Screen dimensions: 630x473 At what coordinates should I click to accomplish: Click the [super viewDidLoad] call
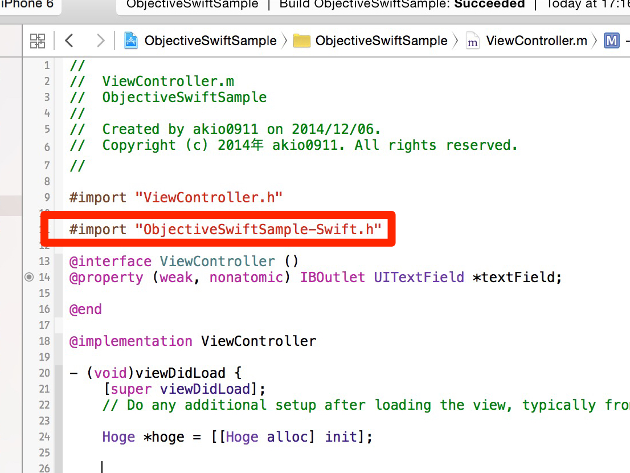(x=185, y=389)
